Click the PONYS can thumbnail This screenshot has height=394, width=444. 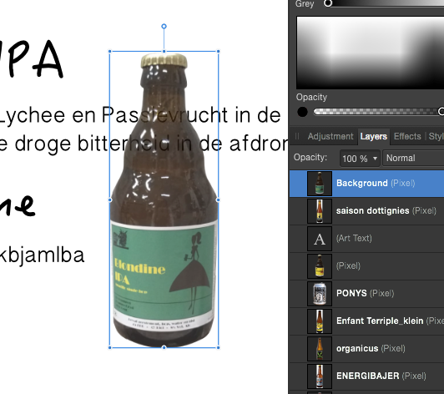[320, 294]
